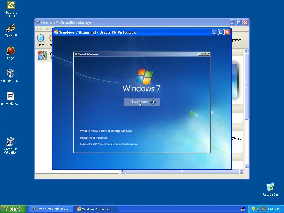Close the Install Windows dialog
This screenshot has height=213, width=284.
tap(207, 54)
